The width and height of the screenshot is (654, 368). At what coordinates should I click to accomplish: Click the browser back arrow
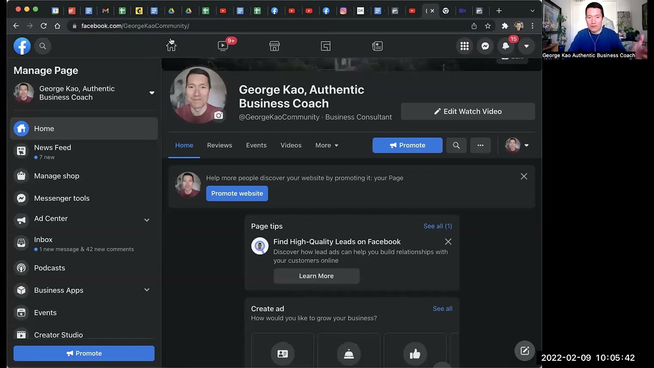coord(16,26)
